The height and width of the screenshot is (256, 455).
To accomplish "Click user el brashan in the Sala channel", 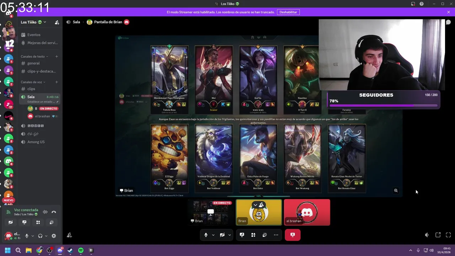I will point(43,116).
